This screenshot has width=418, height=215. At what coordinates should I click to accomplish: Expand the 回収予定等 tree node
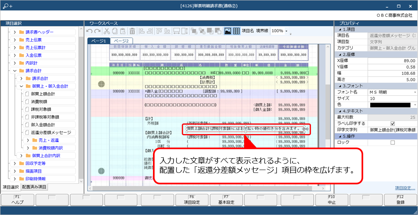pyautogui.click(x=14, y=163)
